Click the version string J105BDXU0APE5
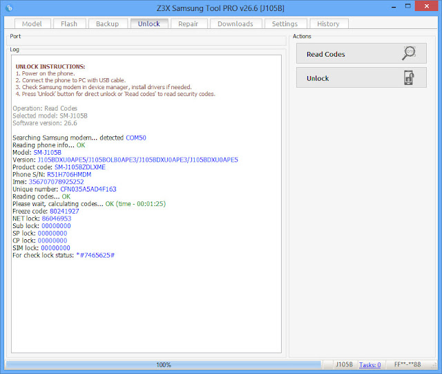Viewport: 442px width, 374px height. 138,160
